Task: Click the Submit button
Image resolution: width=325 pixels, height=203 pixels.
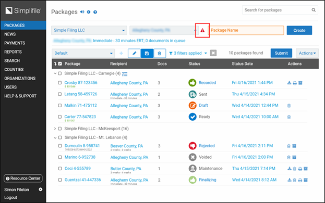Action: point(281,53)
